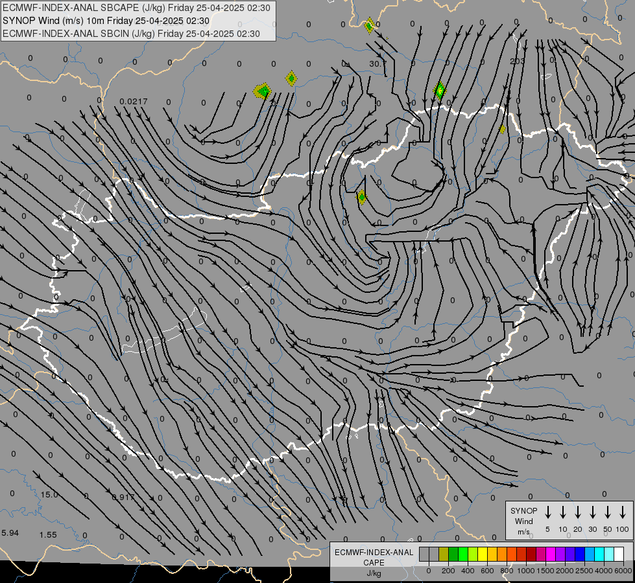Select the olive swatch in the CAPE scale
Image resolution: width=635 pixels, height=583 pixels.
tap(444, 554)
